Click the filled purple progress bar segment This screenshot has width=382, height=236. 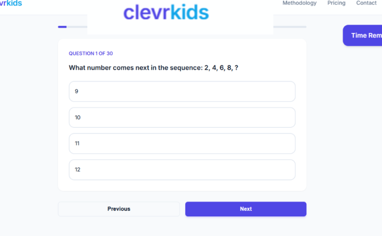(62, 27)
